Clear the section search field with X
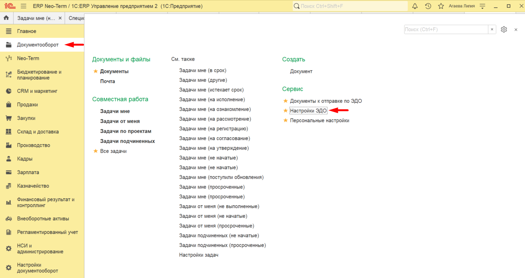The width and height of the screenshot is (525, 278). 492,30
